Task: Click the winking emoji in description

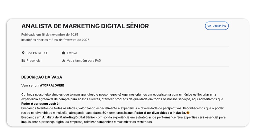Action: 188,113
